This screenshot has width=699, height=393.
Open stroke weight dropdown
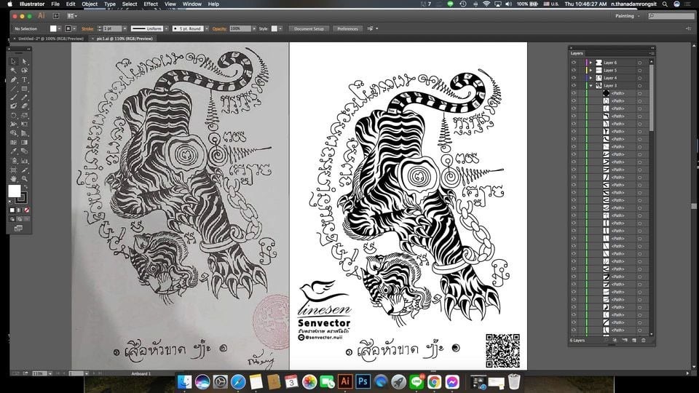pos(125,28)
